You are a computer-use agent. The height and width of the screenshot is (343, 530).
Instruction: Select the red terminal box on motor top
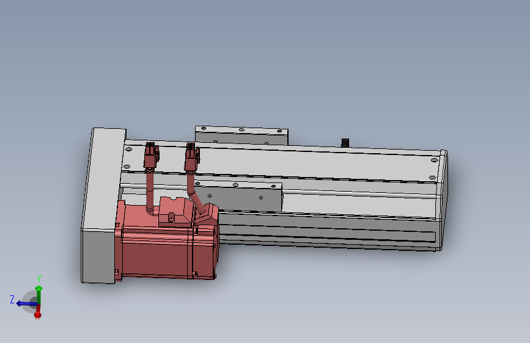point(176,212)
